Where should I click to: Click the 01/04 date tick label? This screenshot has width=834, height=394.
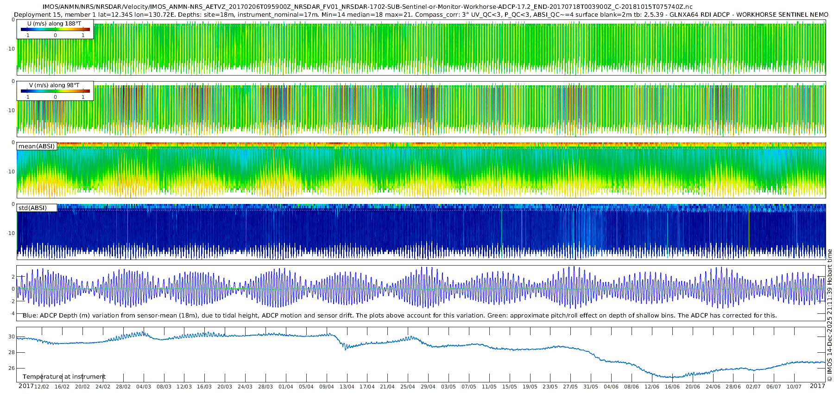pos(286,387)
